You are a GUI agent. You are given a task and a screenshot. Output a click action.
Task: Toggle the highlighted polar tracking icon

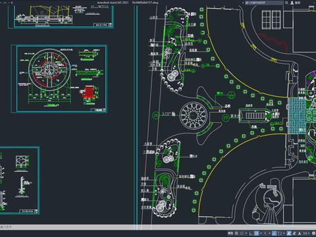pos(256,233)
